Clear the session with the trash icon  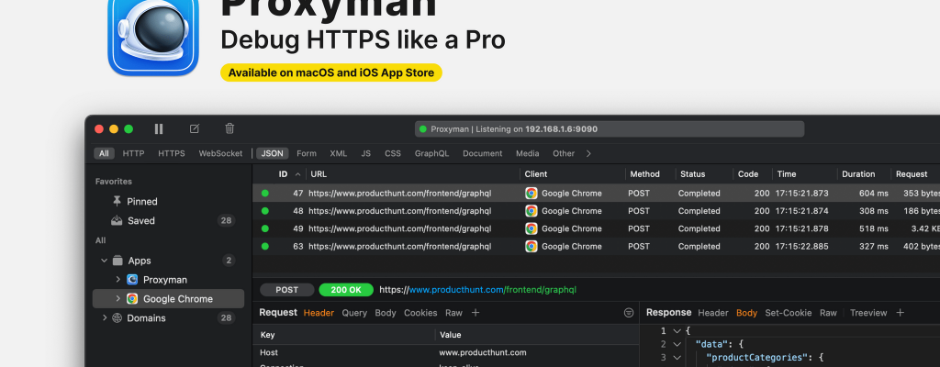point(229,129)
